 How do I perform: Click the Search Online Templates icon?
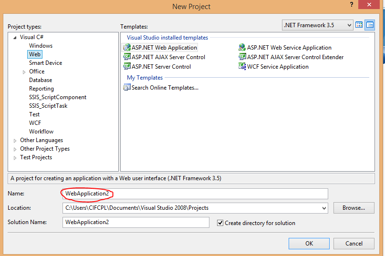point(127,88)
